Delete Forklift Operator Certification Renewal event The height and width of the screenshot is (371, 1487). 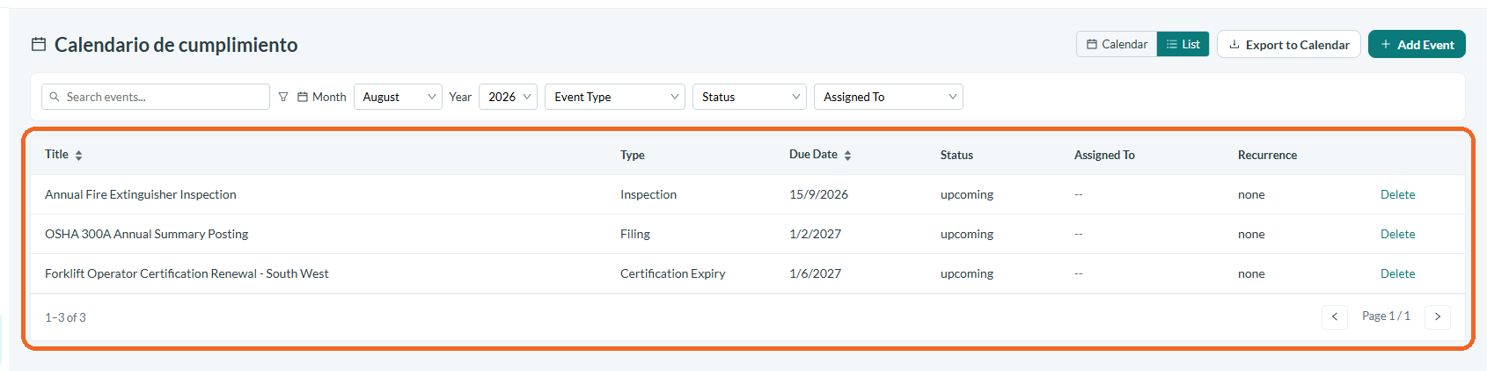pos(1397,273)
